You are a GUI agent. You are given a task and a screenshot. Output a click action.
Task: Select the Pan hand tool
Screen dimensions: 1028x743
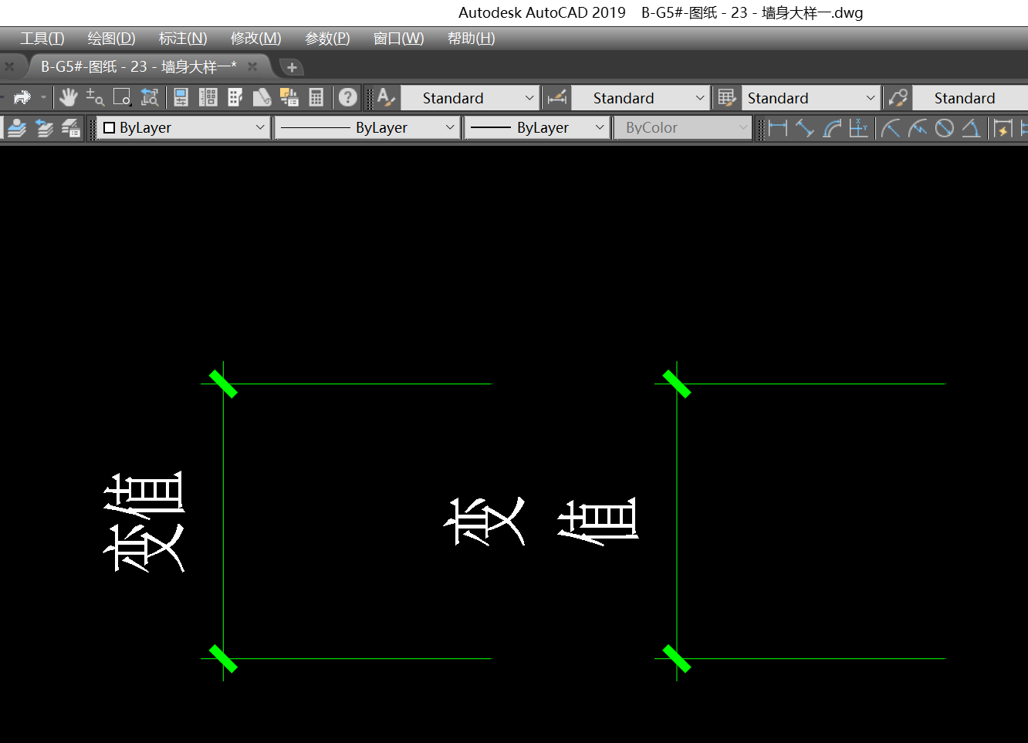pos(69,97)
